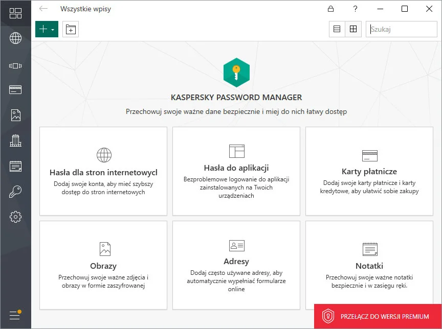
Task: Click the lock vault padlock icon
Action: [x=331, y=9]
